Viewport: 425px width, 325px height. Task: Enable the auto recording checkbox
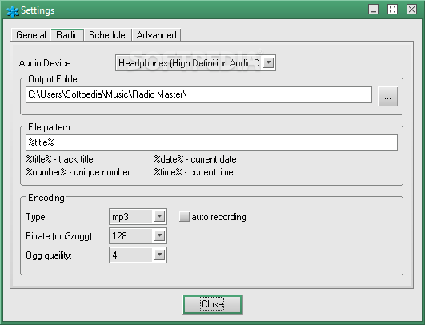(x=184, y=217)
